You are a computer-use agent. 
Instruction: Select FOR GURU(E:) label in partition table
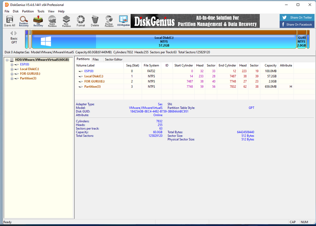(94, 81)
